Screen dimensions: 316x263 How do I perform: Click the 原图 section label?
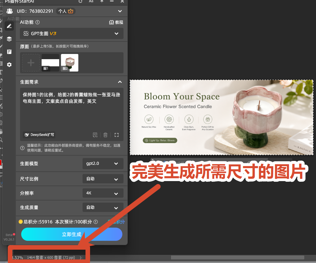pos(24,46)
